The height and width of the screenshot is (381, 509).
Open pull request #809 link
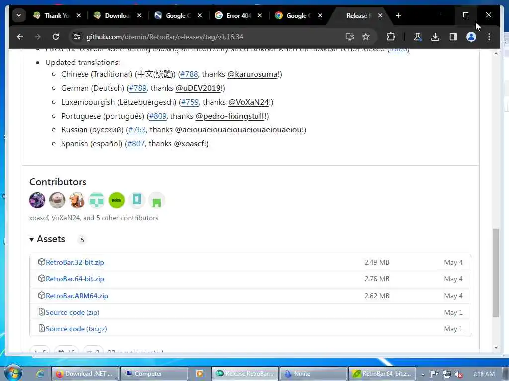pos(158,116)
